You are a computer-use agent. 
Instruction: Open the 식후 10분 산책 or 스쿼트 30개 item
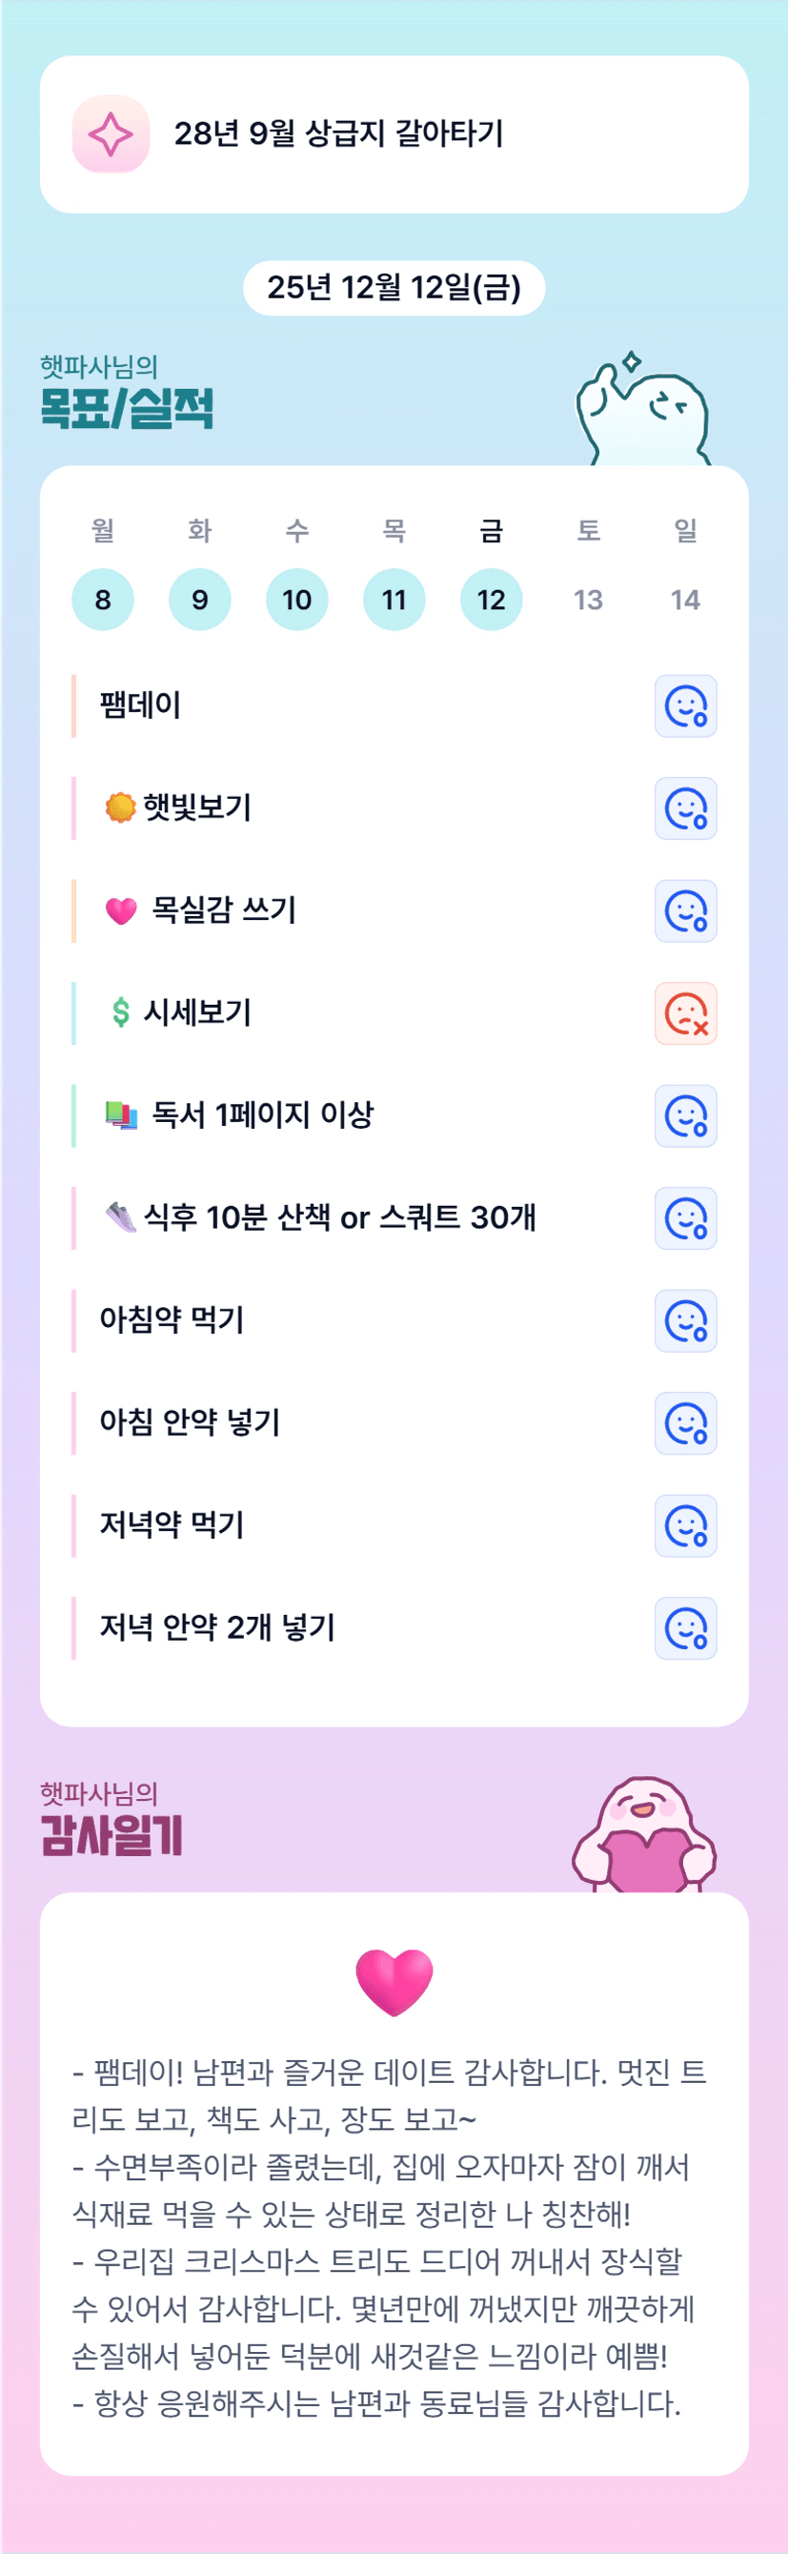pos(340,1217)
